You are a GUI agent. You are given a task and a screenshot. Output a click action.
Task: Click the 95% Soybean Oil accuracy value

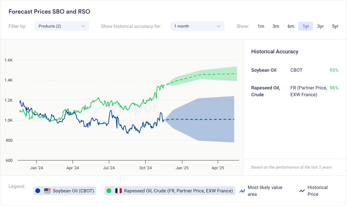(334, 70)
